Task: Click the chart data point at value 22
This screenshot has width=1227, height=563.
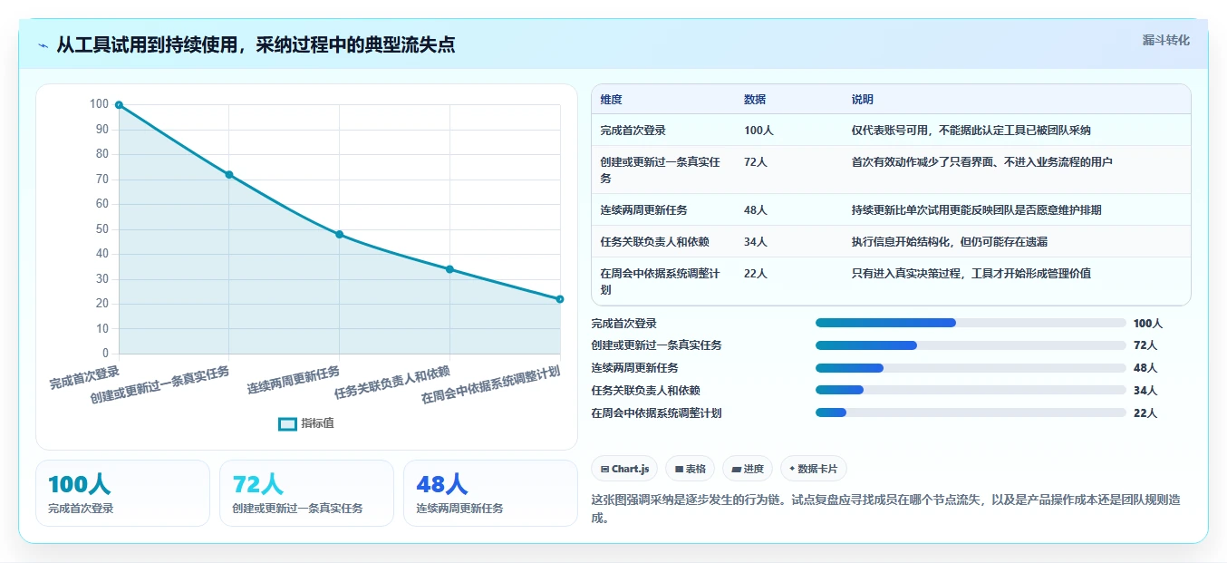Action: (x=560, y=299)
